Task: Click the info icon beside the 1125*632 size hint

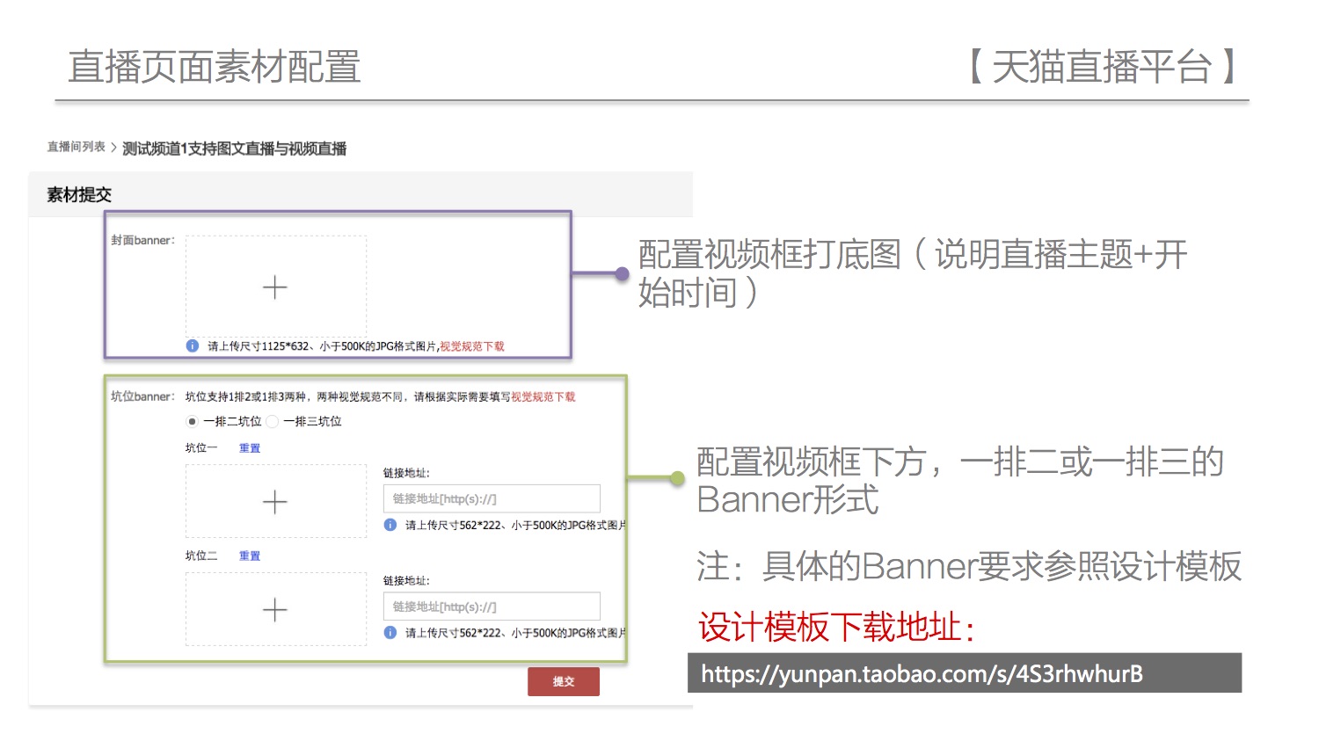Action: pyautogui.click(x=193, y=345)
